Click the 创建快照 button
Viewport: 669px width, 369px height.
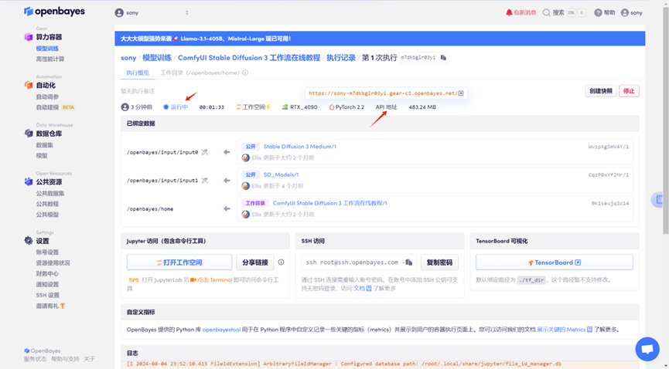[x=601, y=91]
